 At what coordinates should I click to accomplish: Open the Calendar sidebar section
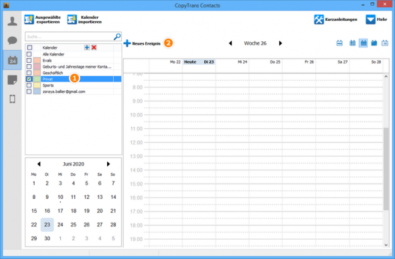pyautogui.click(x=12, y=60)
